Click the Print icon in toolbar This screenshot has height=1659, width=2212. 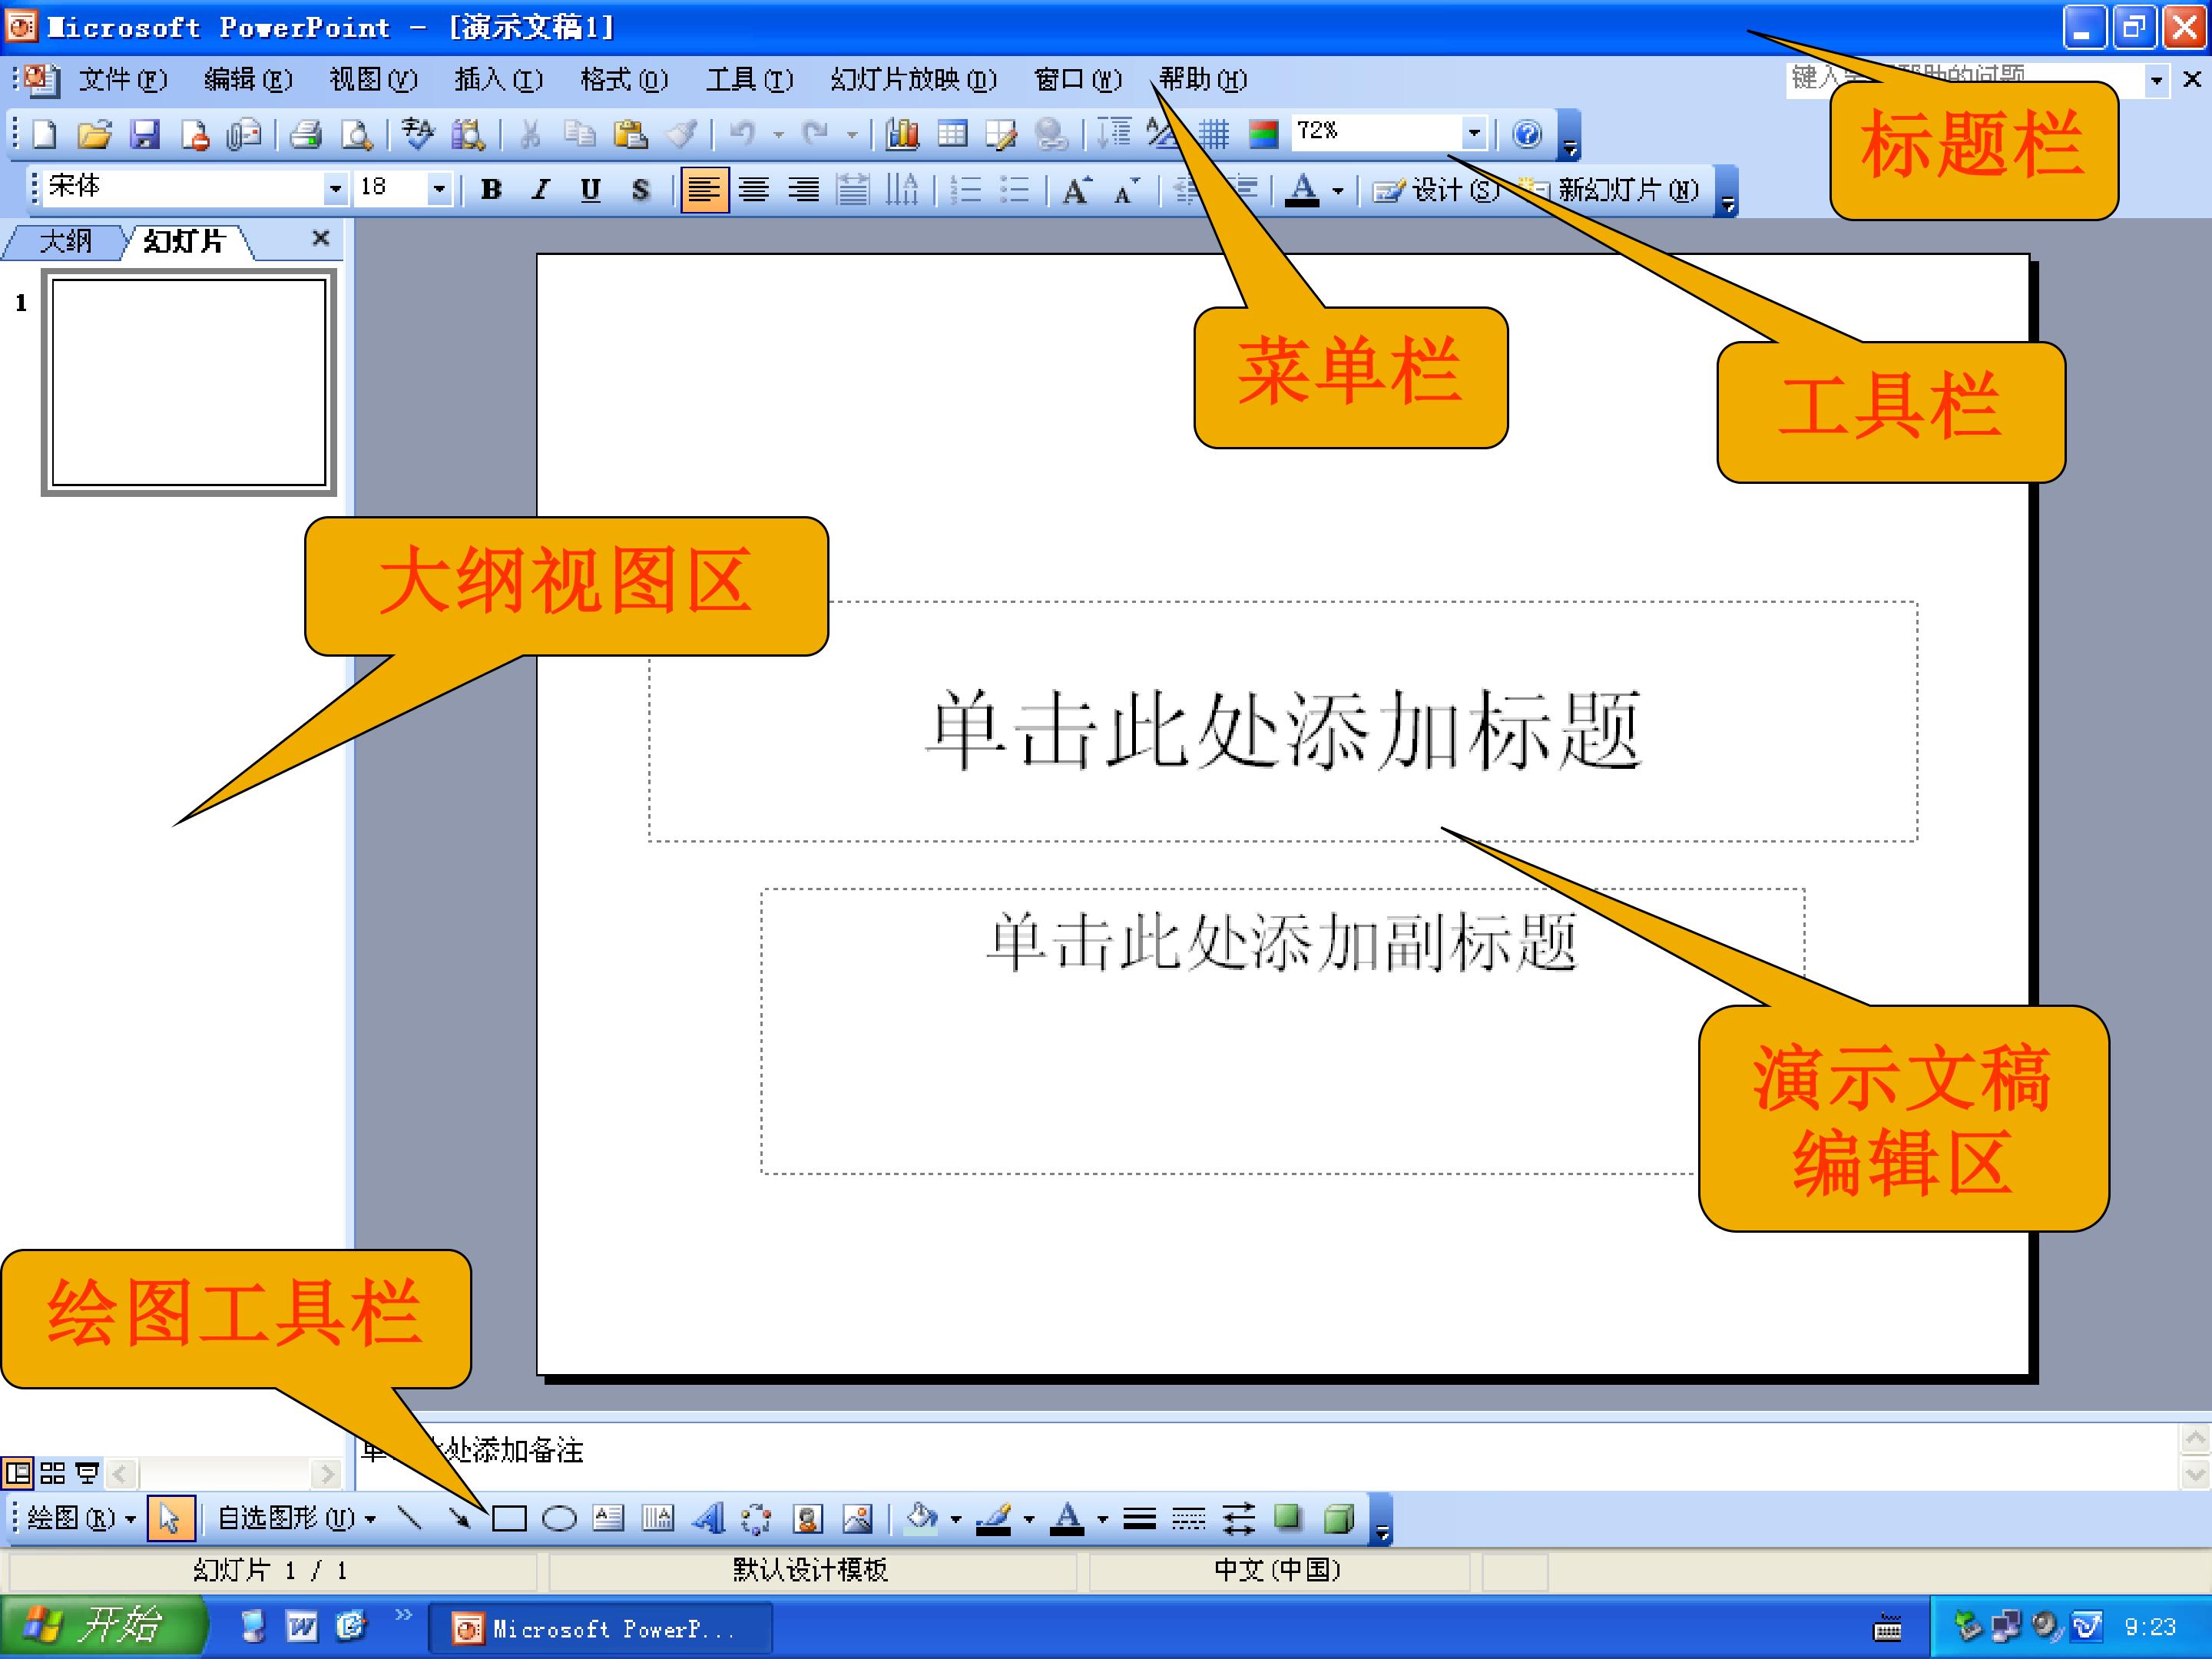305,134
